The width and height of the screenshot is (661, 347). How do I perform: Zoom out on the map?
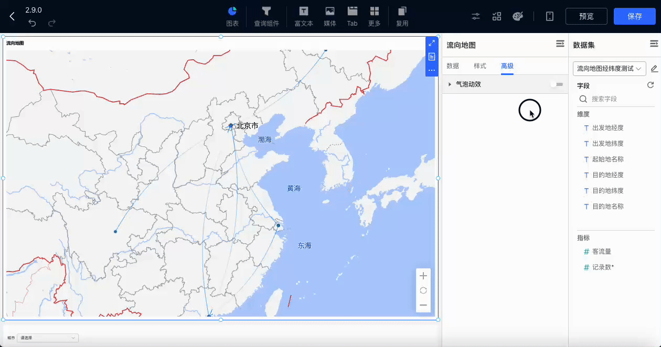[x=423, y=305]
